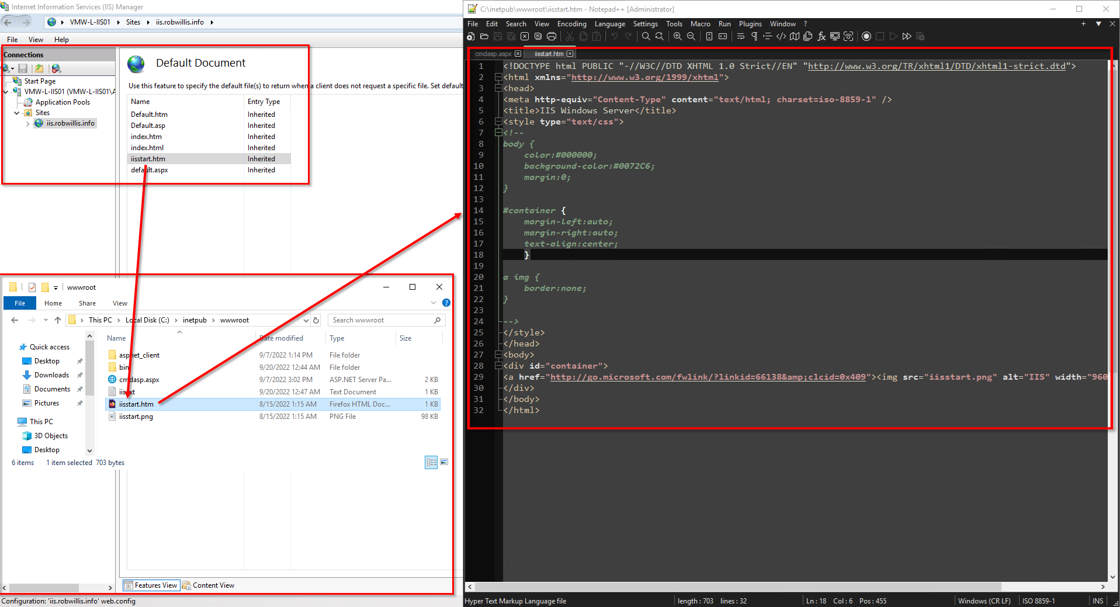Image resolution: width=1120 pixels, height=607 pixels.
Task: Expand the iis.robwillis.info site tree node
Action: click(27, 123)
